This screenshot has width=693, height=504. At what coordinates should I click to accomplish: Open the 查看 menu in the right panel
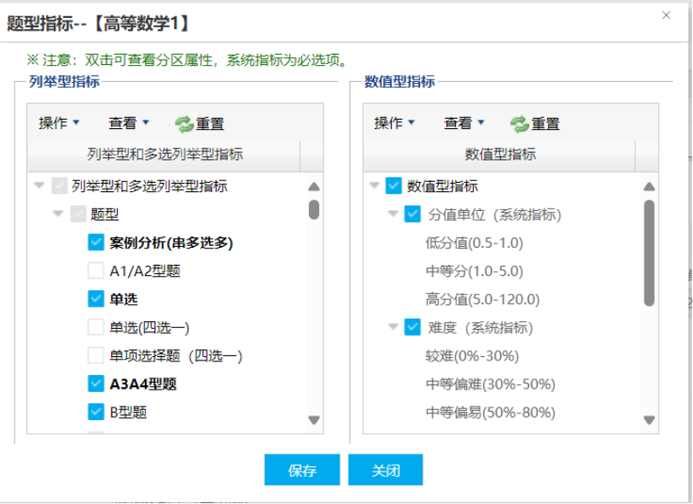coord(464,123)
